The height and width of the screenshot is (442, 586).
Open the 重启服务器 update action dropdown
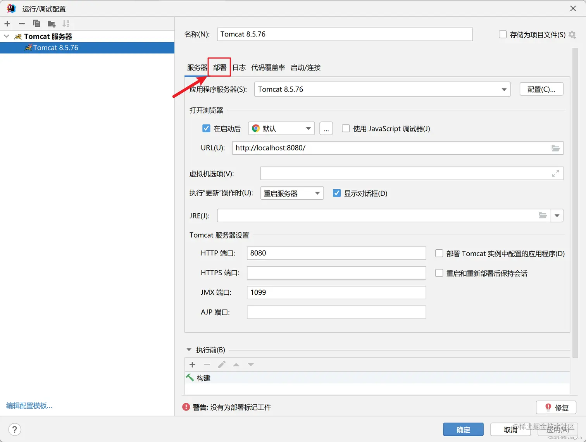[x=292, y=193]
